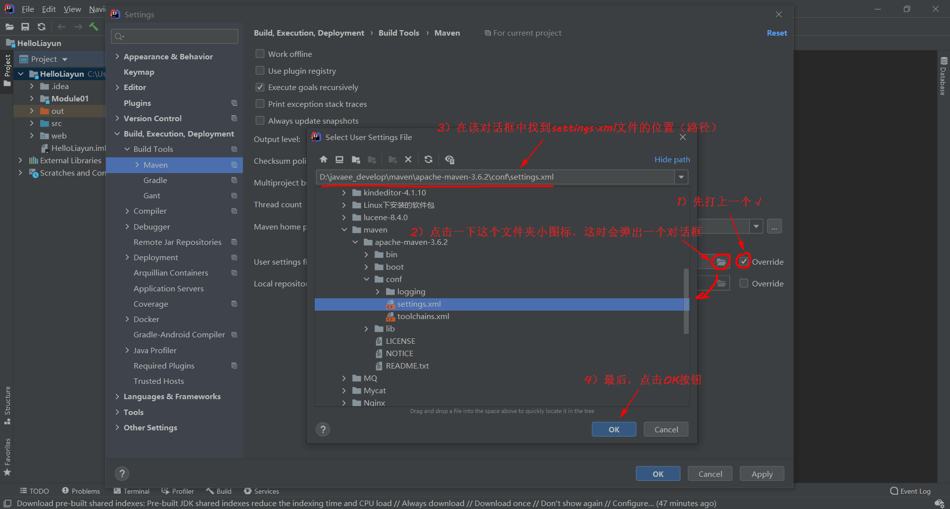Click the Hide path link
The image size is (950, 509).
[671, 159]
